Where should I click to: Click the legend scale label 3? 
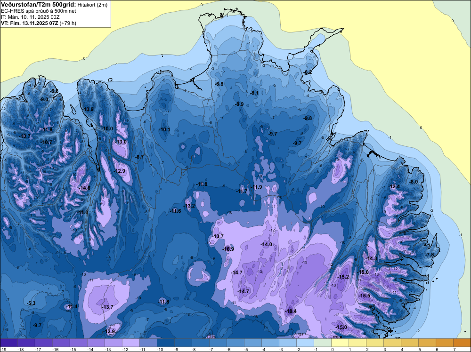[x=385, y=349]
